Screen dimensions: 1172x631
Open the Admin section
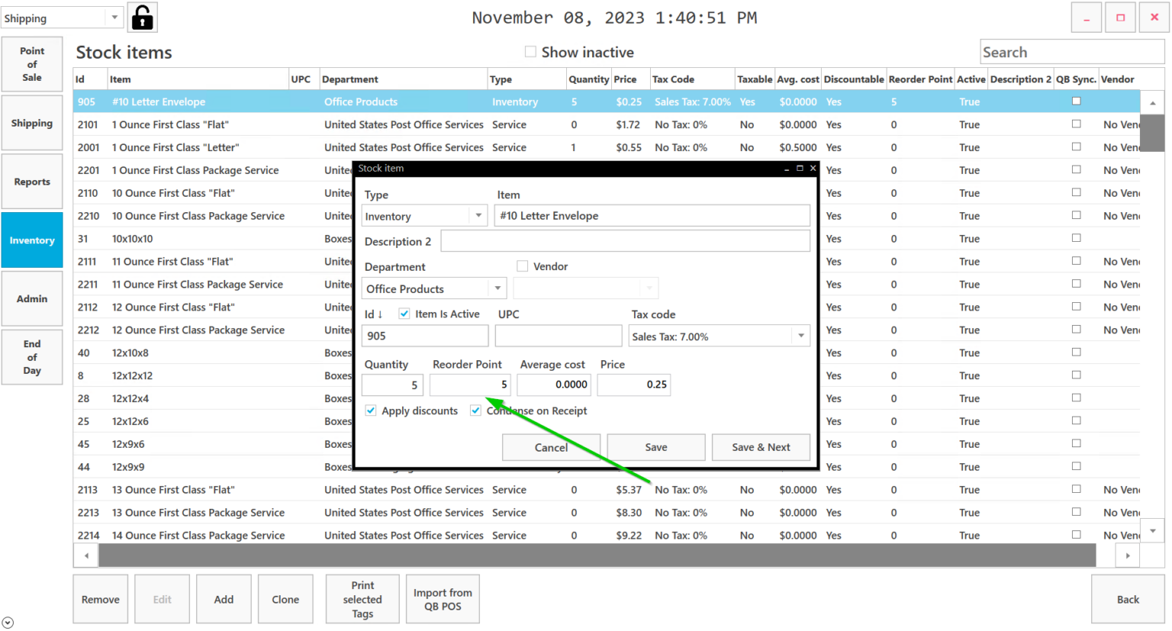pos(32,299)
